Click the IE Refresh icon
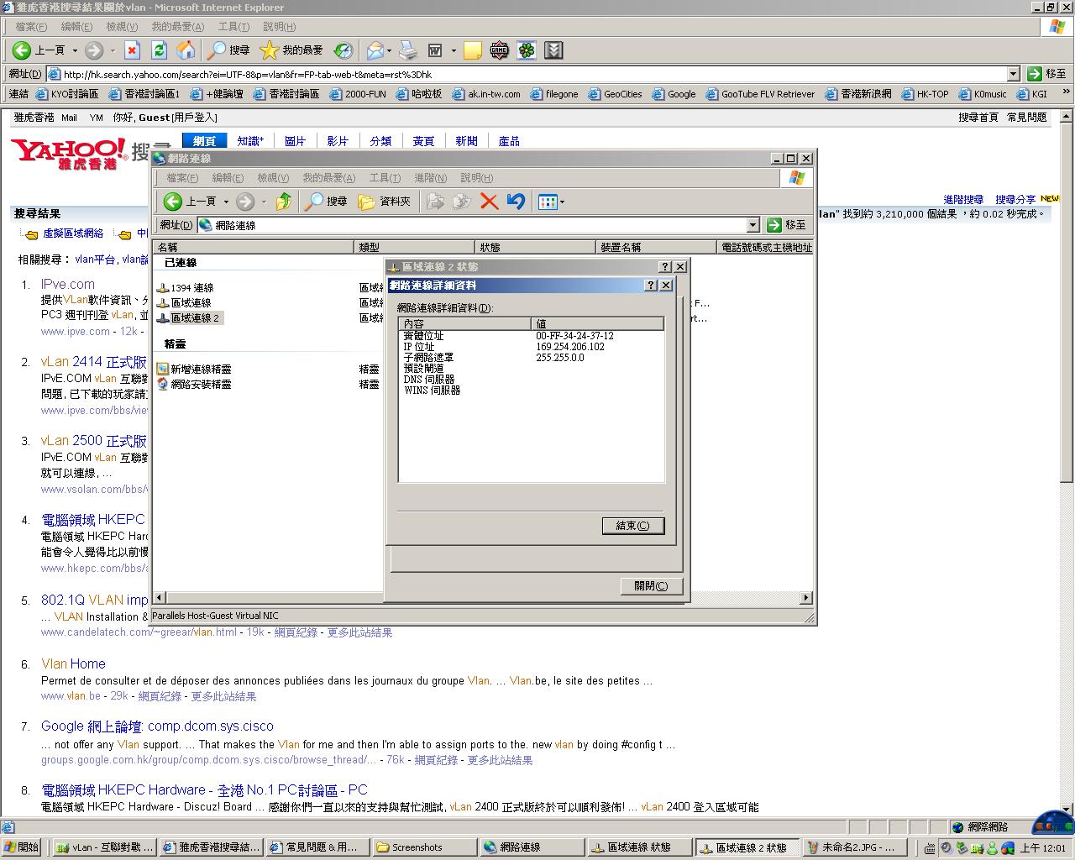The width and height of the screenshot is (1075, 860). tap(159, 50)
